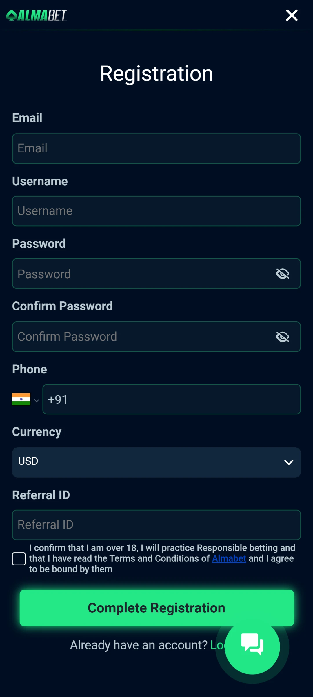Expand the phone country code chevron
Image resolution: width=313 pixels, height=697 pixels.
(x=37, y=400)
